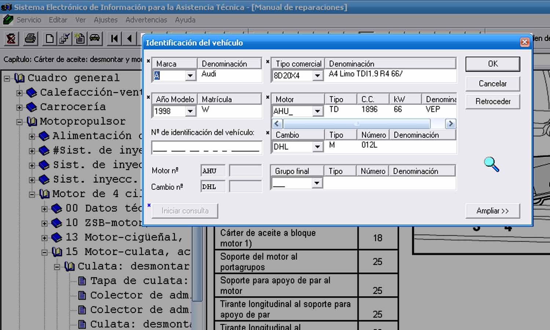Click the documents with checkmark toolbar icon
The width and height of the screenshot is (550, 330).
pos(65,38)
